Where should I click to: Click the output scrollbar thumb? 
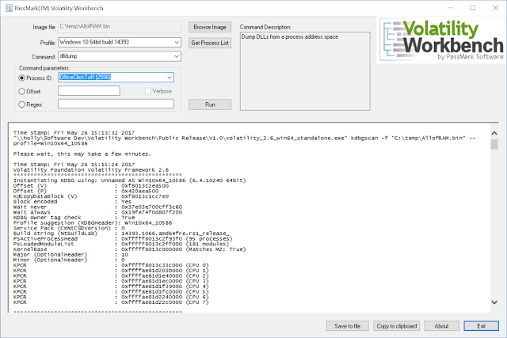pyautogui.click(x=494, y=144)
